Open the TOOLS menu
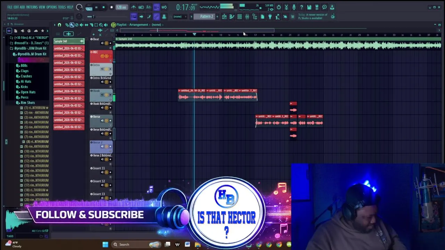 (x=62, y=7)
